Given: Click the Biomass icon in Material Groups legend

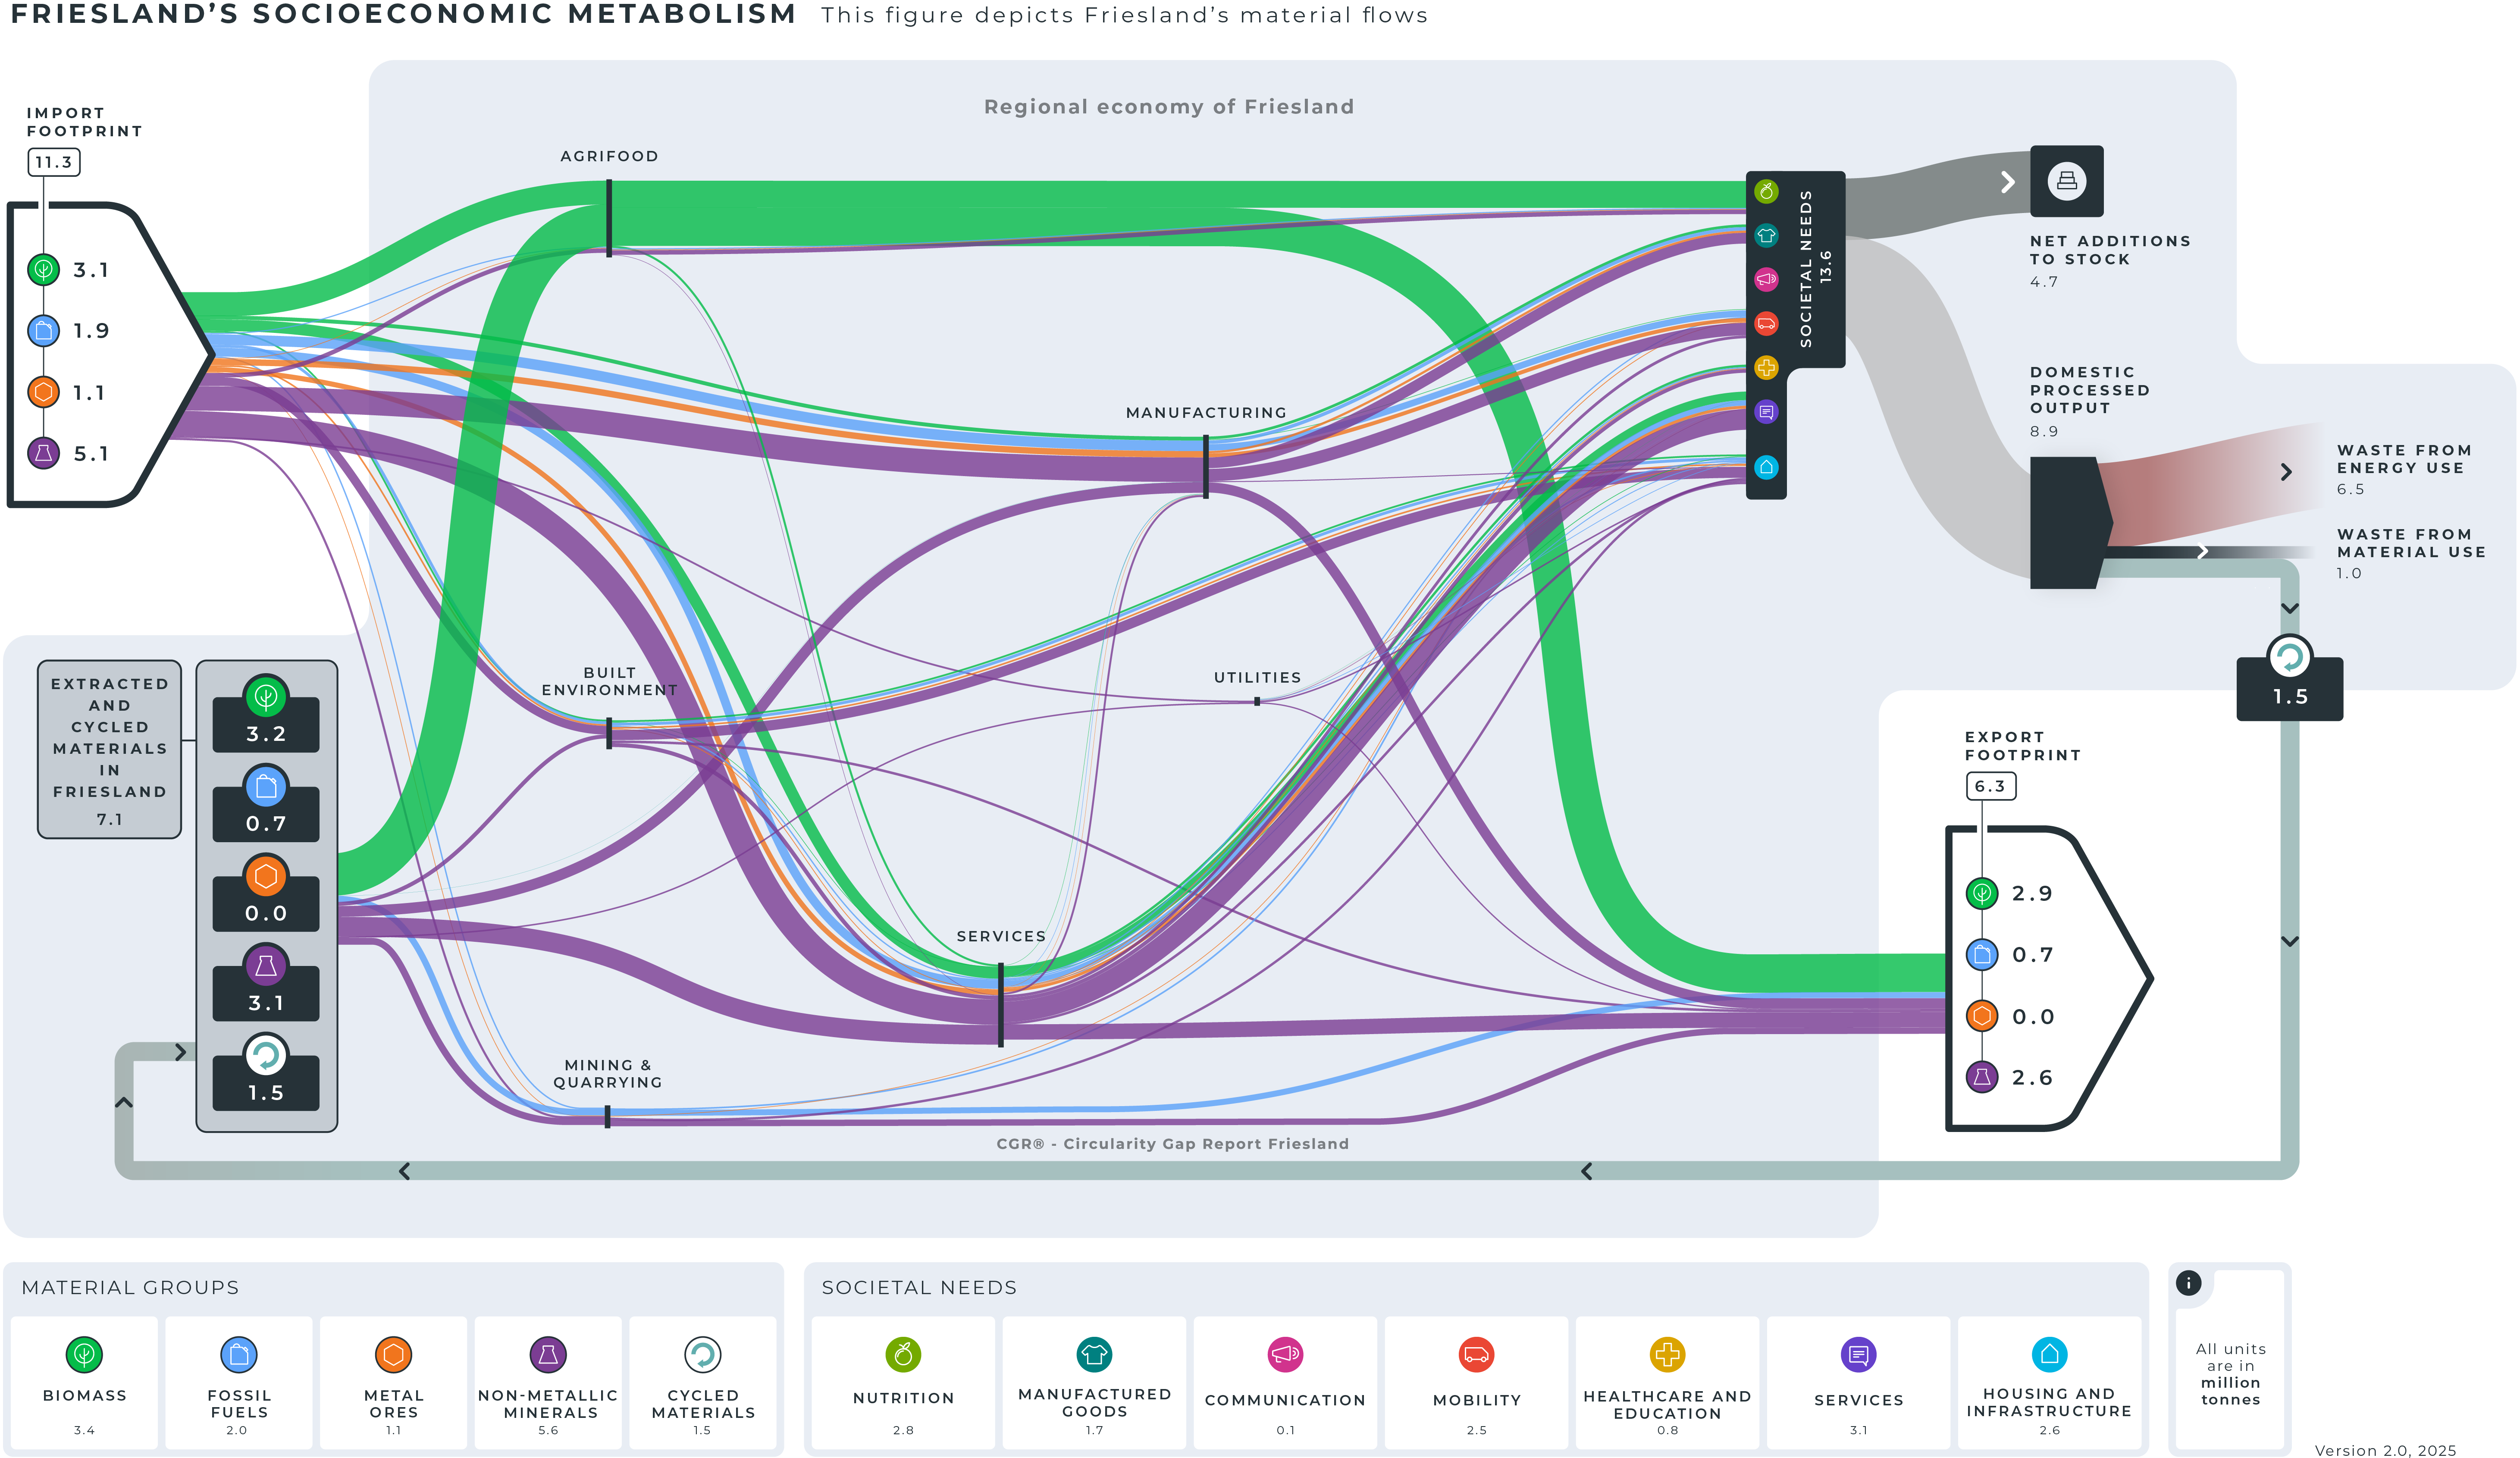Looking at the screenshot, I should [x=84, y=1354].
